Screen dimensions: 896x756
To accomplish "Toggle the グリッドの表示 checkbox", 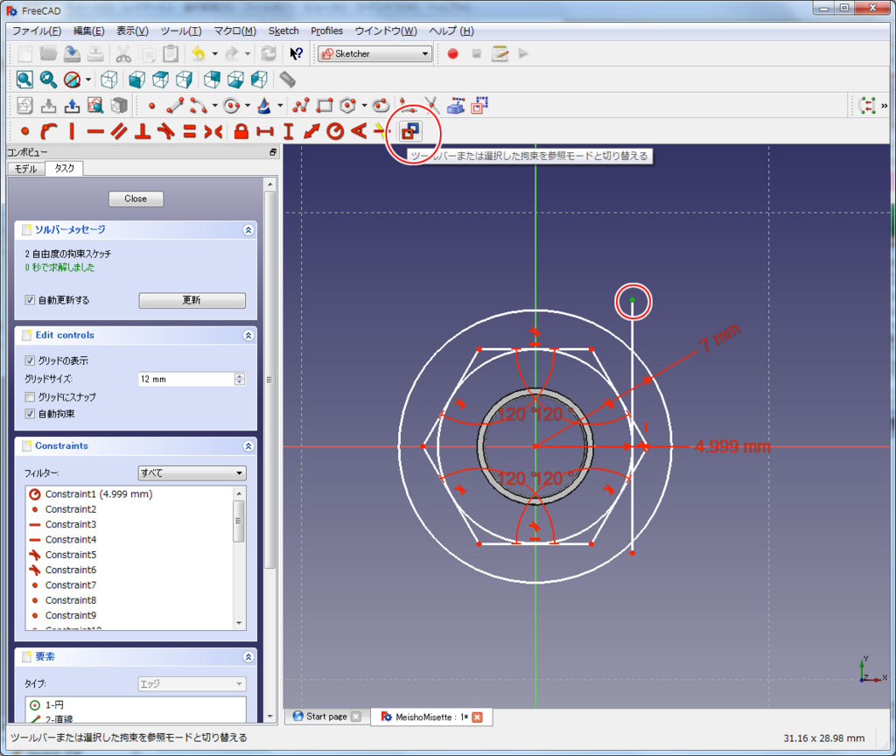I will [x=31, y=360].
